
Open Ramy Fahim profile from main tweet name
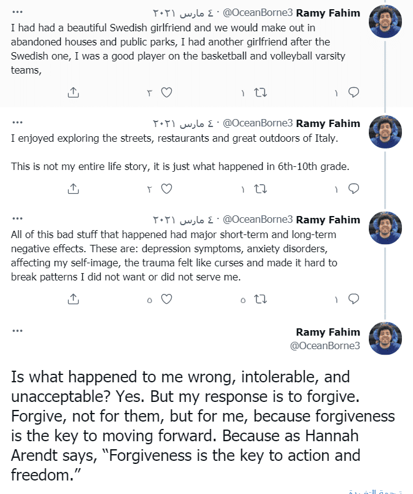click(x=328, y=332)
